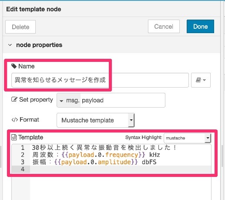Viewport: 225px width, 200px height.
Task: Click the Cancel button
Action: coord(164,27)
